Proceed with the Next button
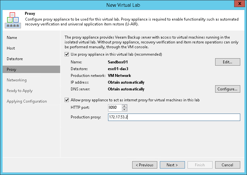This screenshot has height=175, width=247. pos(172,165)
